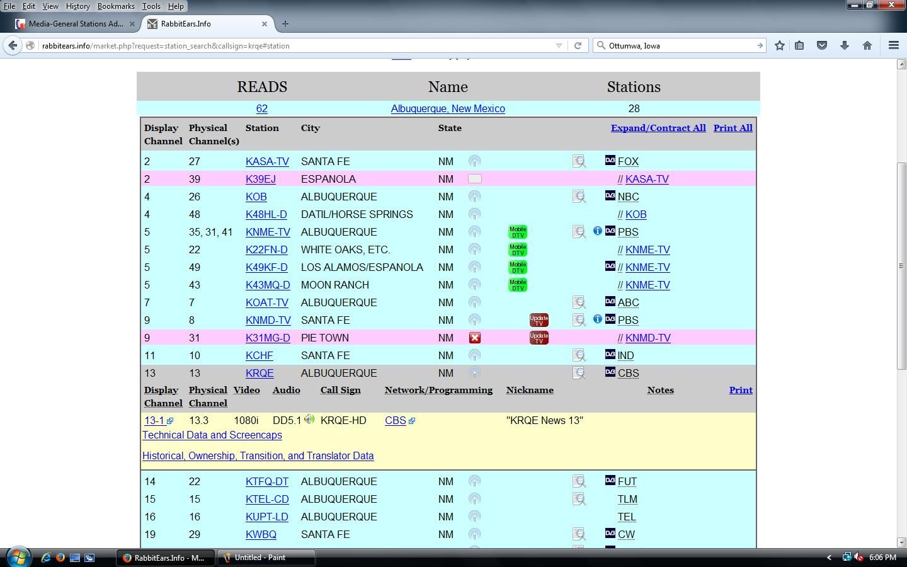Click the DVB icon beside CBS in KRQE row

coord(610,372)
